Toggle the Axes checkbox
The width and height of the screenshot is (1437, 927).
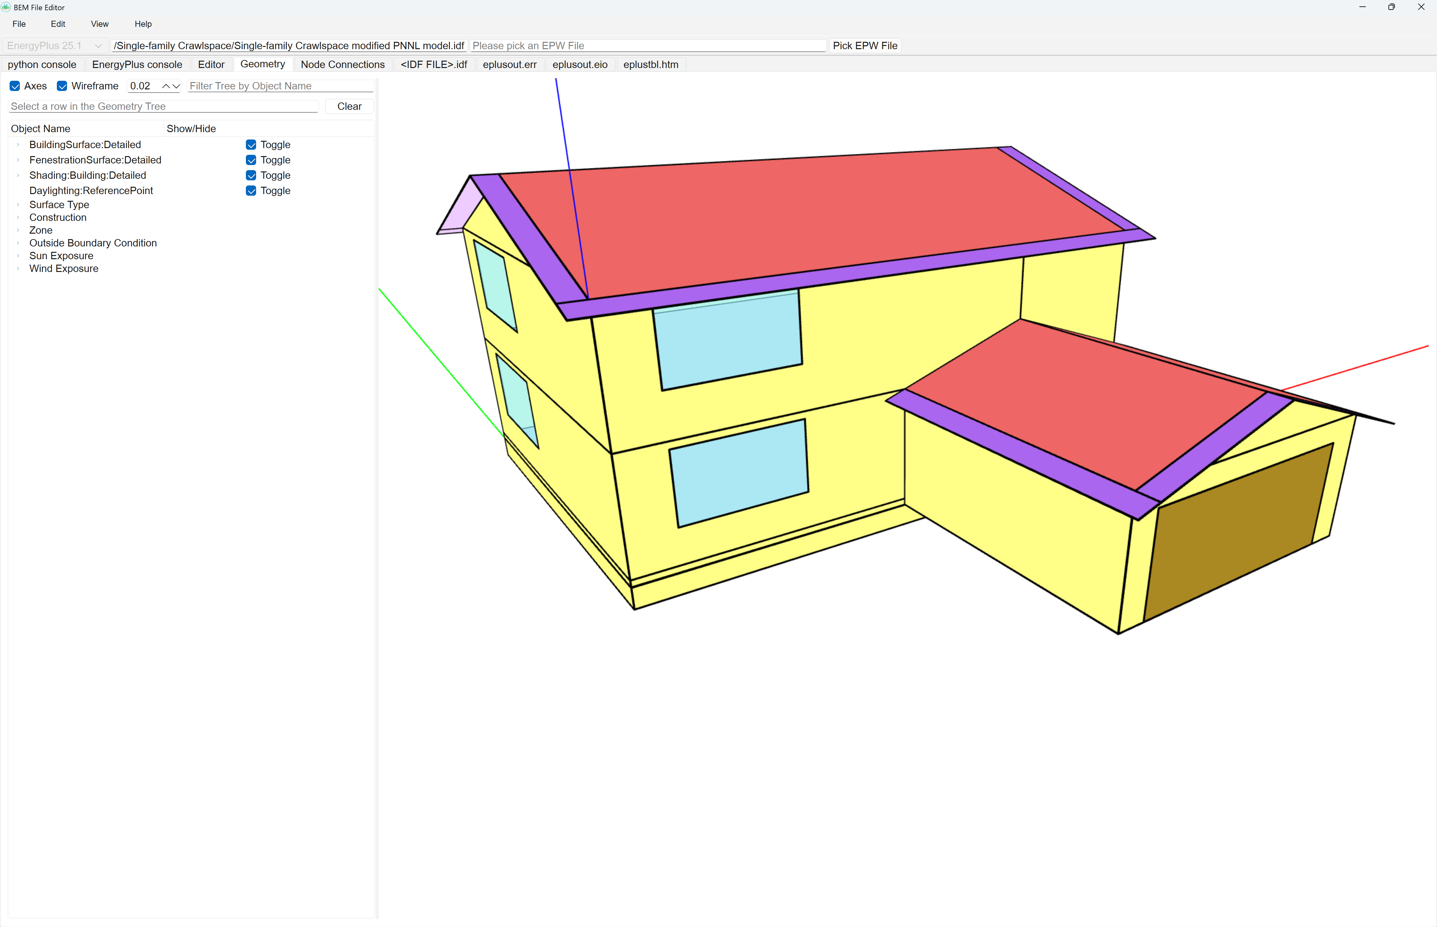coord(15,86)
